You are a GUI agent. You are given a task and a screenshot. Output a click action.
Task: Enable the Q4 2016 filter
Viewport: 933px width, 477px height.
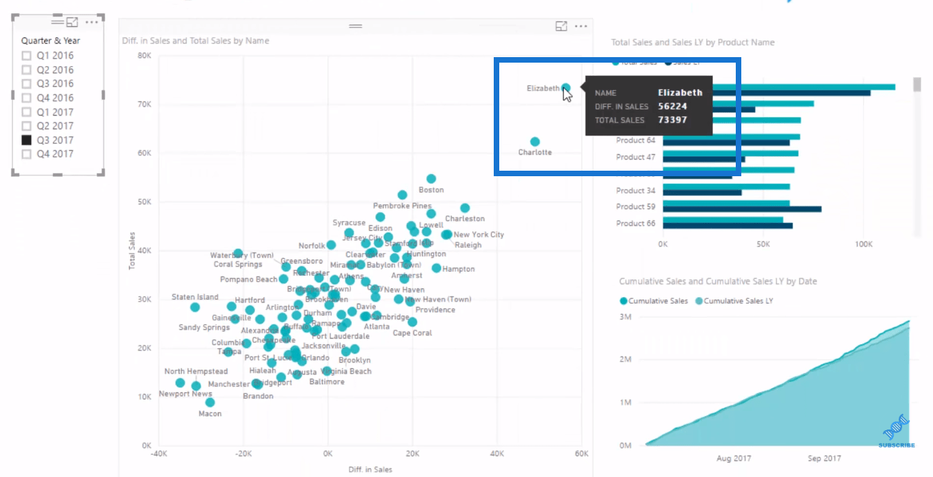click(27, 98)
